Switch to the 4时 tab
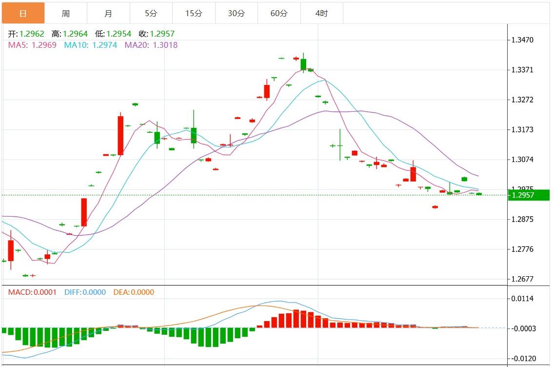This screenshot has width=554, height=367. 321,13
